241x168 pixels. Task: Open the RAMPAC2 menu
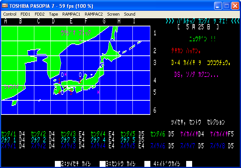(x=94, y=14)
